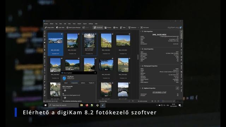This screenshot has height=127, width=226.
Task: Open the Light Table
Action: [x=60, y=28]
